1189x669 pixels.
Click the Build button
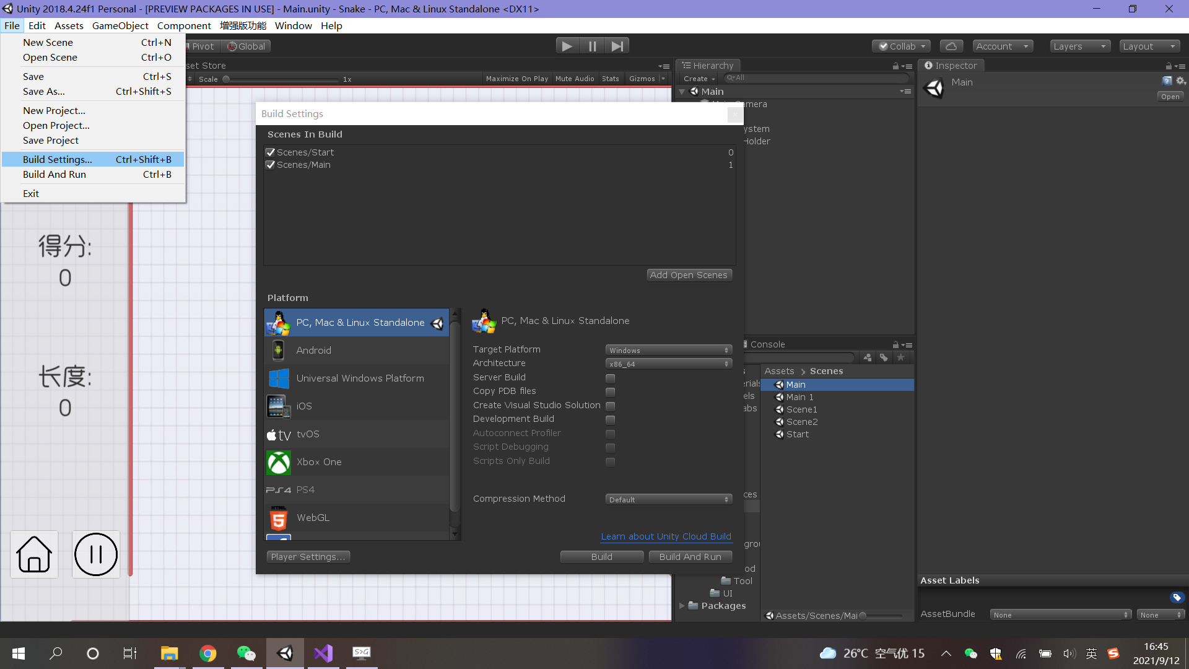(x=602, y=557)
